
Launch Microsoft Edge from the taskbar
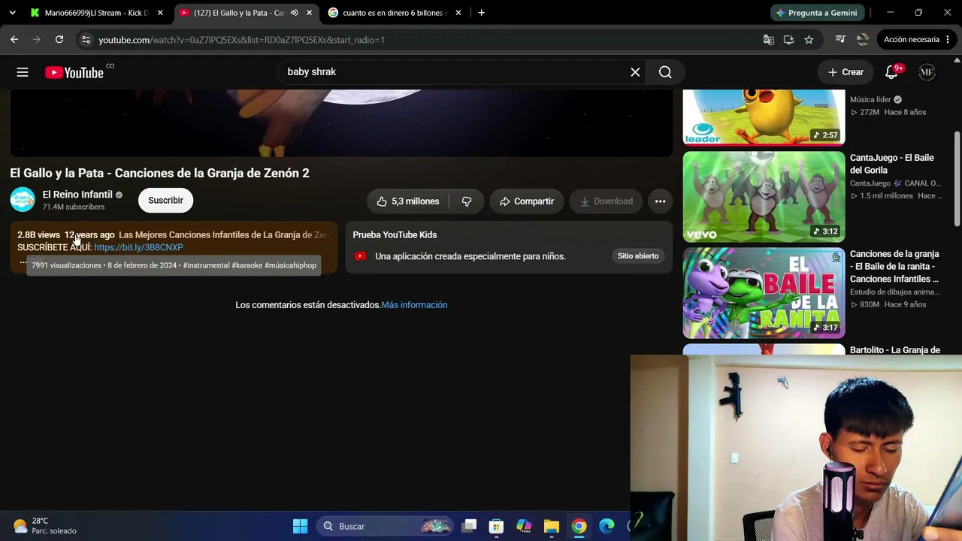[x=607, y=526]
